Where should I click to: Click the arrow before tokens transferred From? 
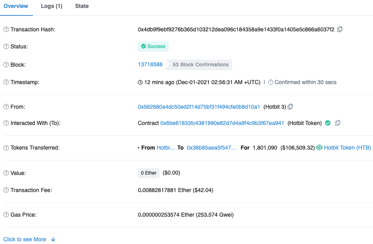(x=138, y=148)
